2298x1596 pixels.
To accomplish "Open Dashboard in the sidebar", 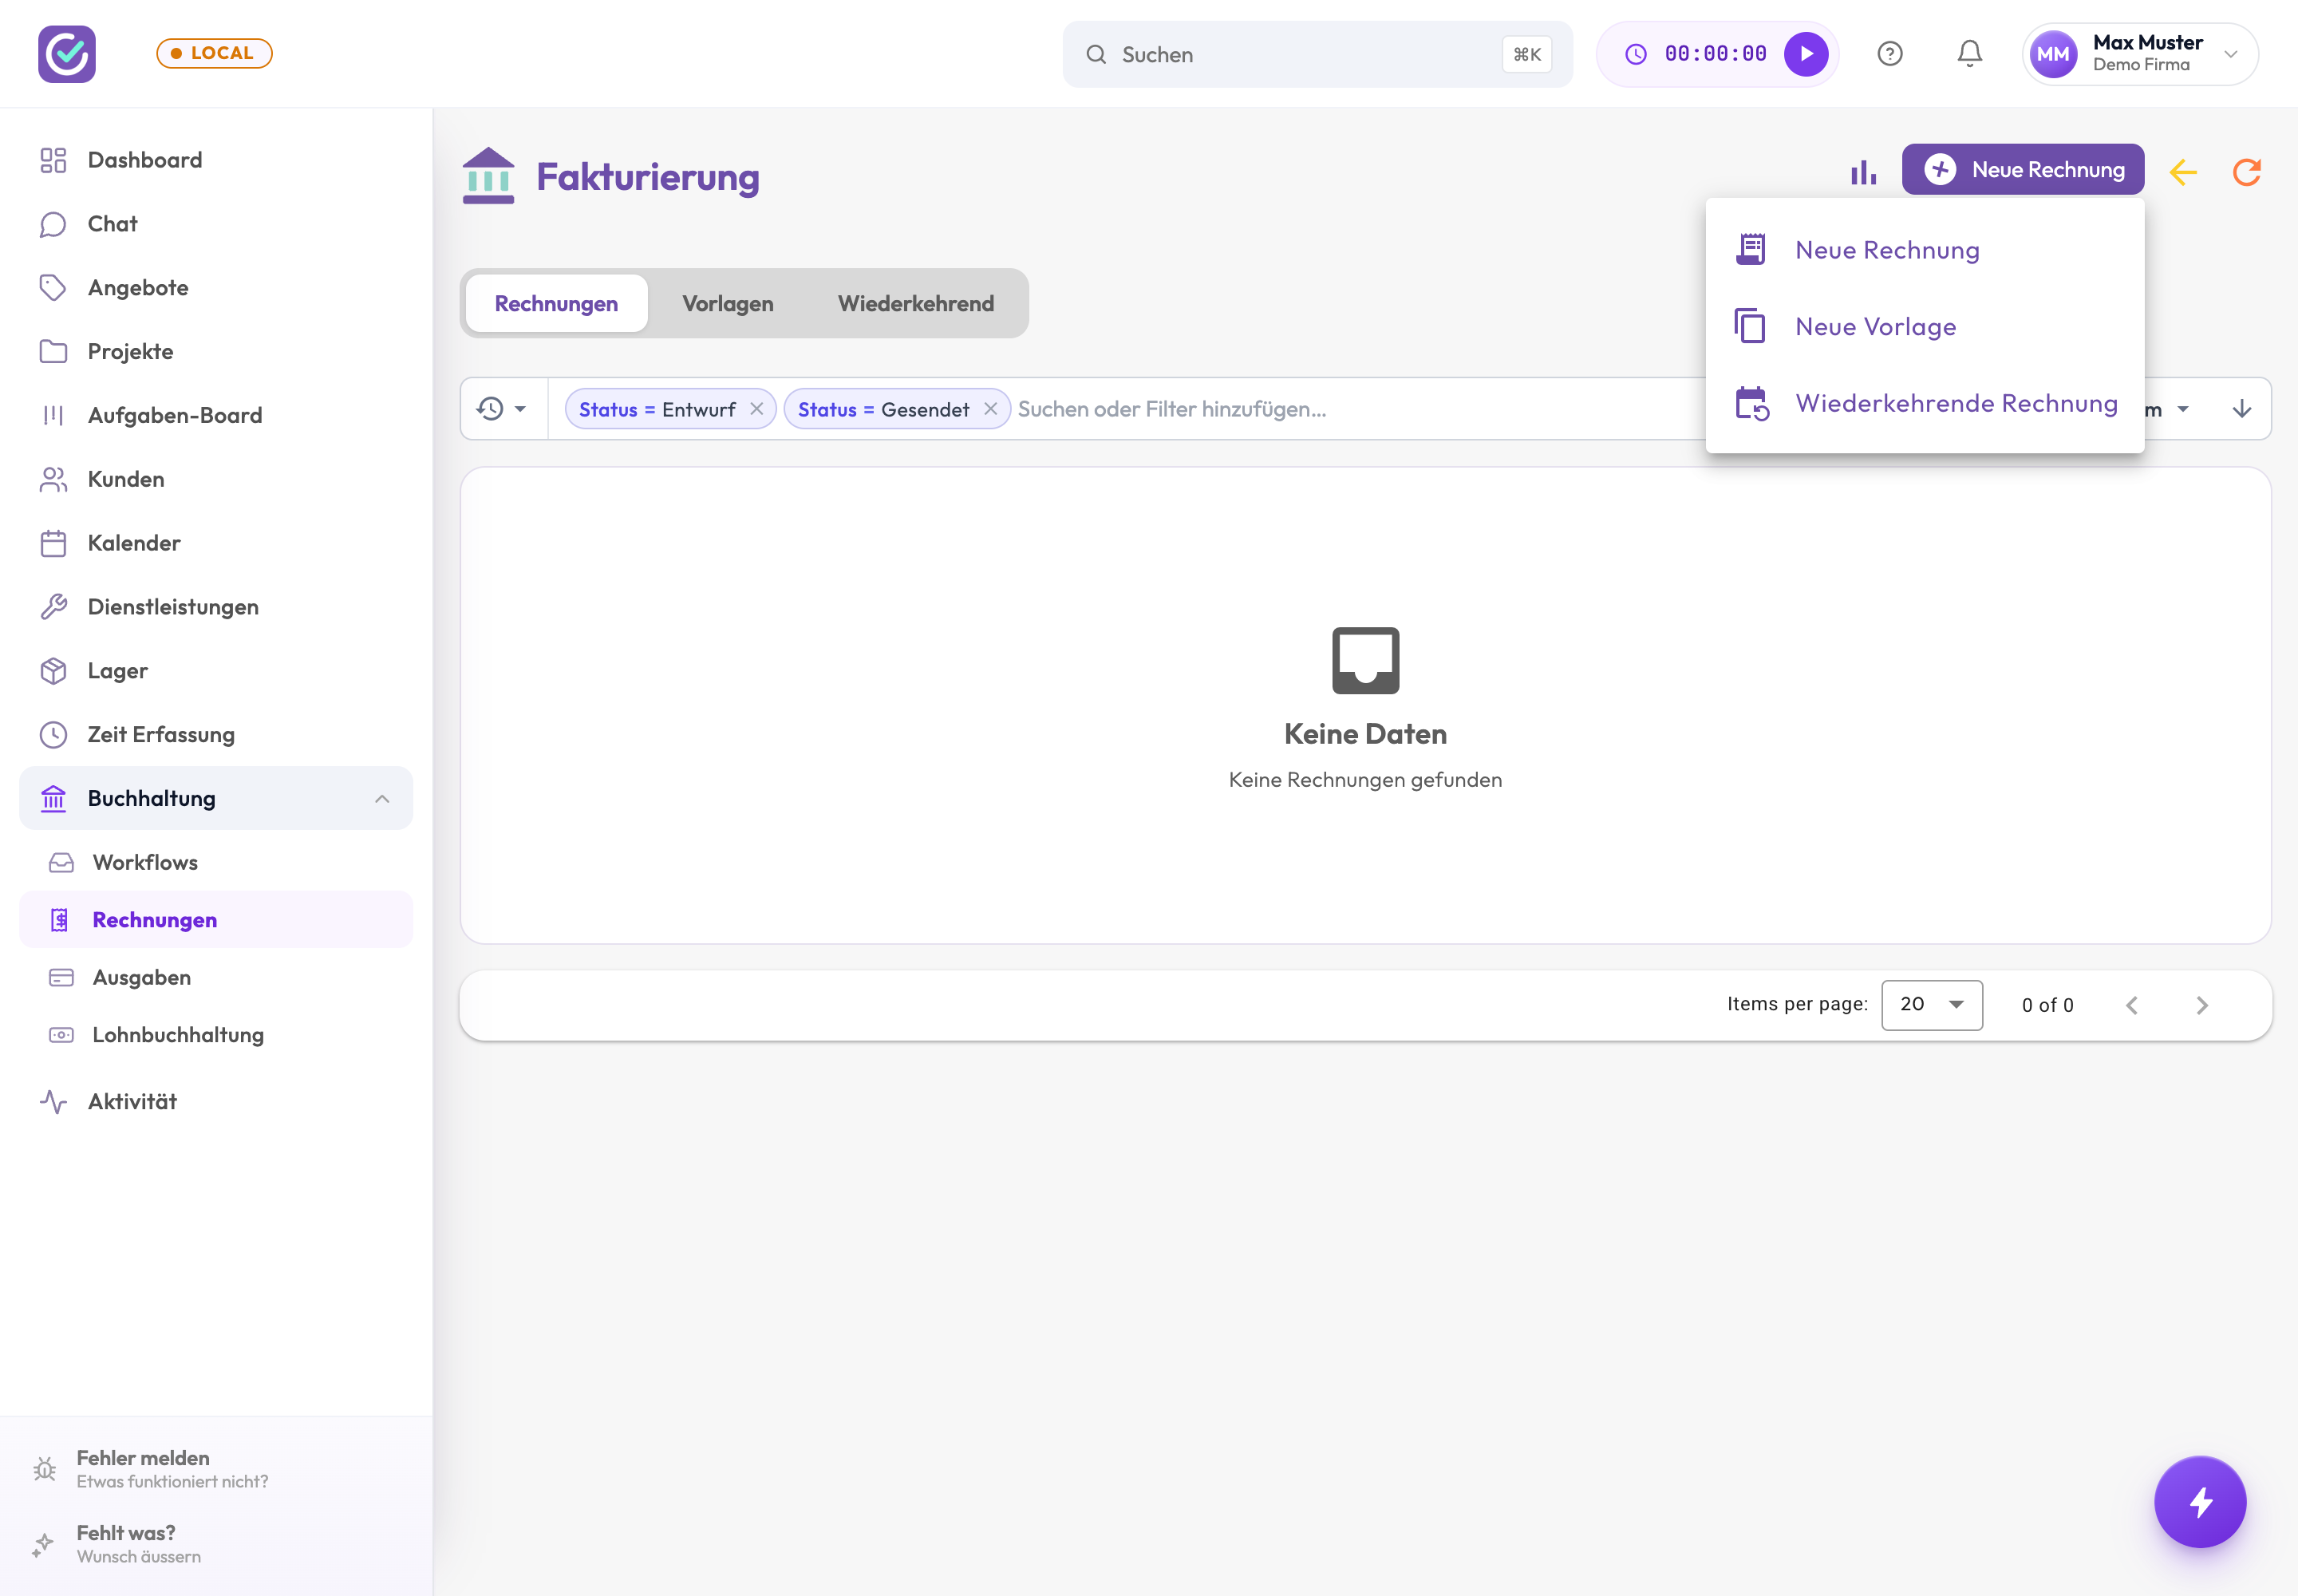I will coord(216,160).
